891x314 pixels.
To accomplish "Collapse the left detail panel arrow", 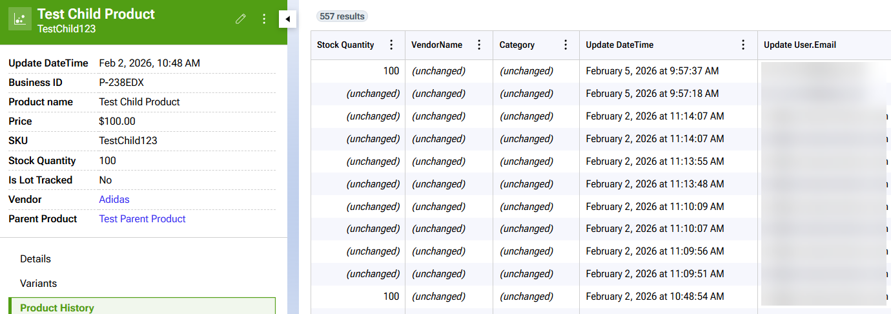I will pos(287,20).
